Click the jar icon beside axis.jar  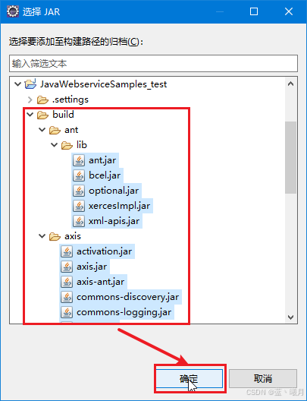pos(67,267)
